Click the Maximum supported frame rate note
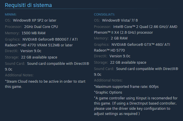The height and width of the screenshot is (121, 183). pos(126,87)
